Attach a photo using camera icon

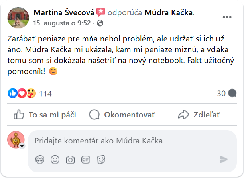click(71, 160)
